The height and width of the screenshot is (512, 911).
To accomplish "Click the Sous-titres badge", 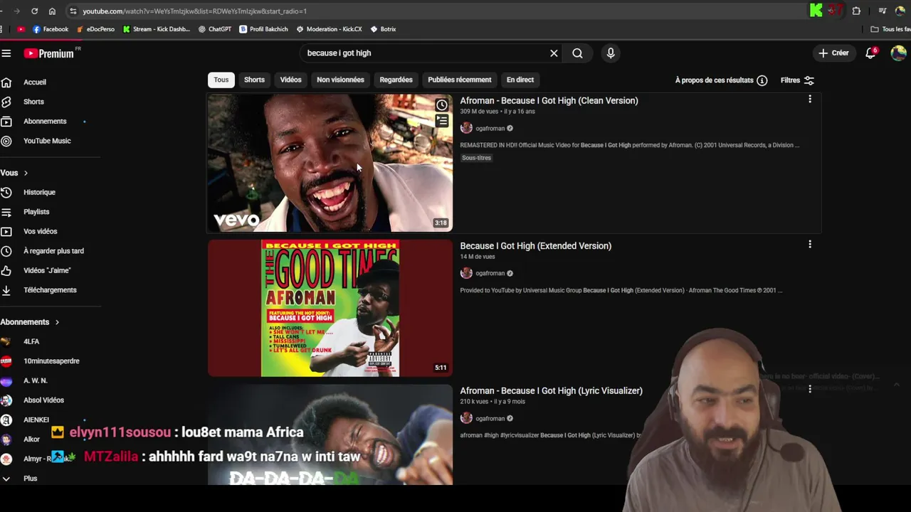I will click(476, 158).
